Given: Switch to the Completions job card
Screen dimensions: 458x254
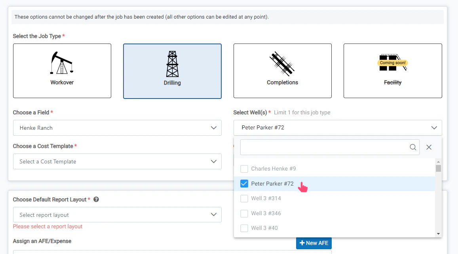Looking at the screenshot, I should (x=282, y=71).
